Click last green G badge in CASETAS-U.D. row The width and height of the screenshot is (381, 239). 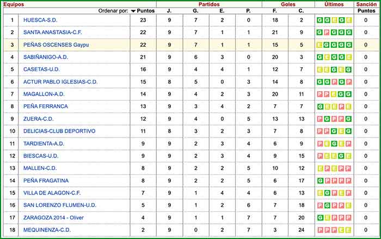click(349, 70)
